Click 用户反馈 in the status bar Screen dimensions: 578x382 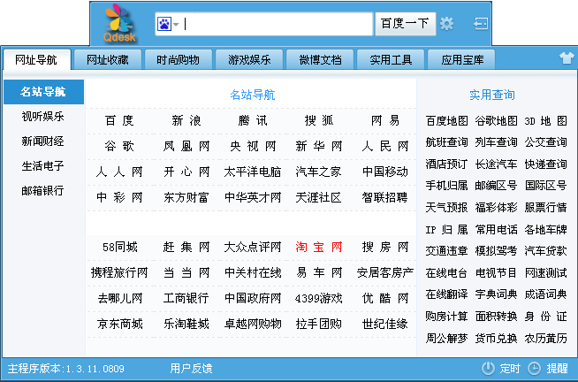point(191,369)
